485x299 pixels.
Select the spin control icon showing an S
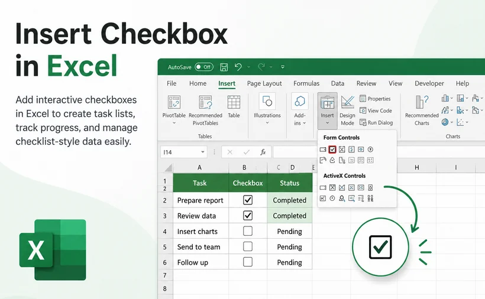coord(351,149)
